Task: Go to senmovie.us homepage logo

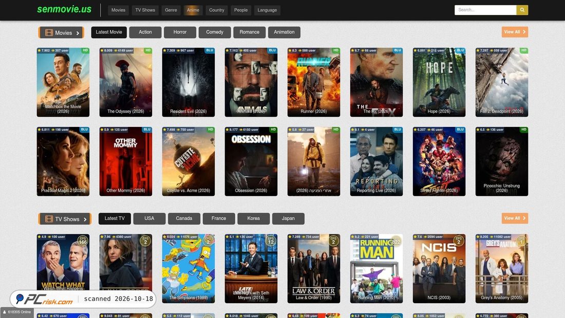Action: (x=64, y=9)
